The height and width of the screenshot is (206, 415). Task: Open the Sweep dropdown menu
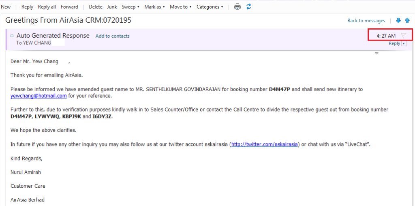pos(130,7)
